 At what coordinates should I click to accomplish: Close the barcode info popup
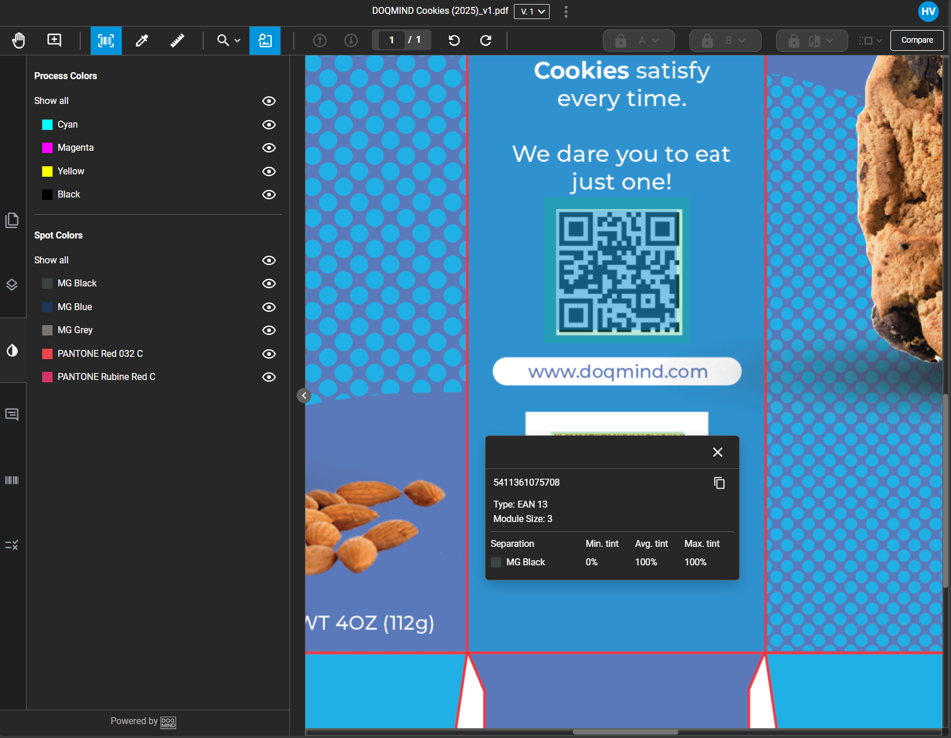[717, 452]
